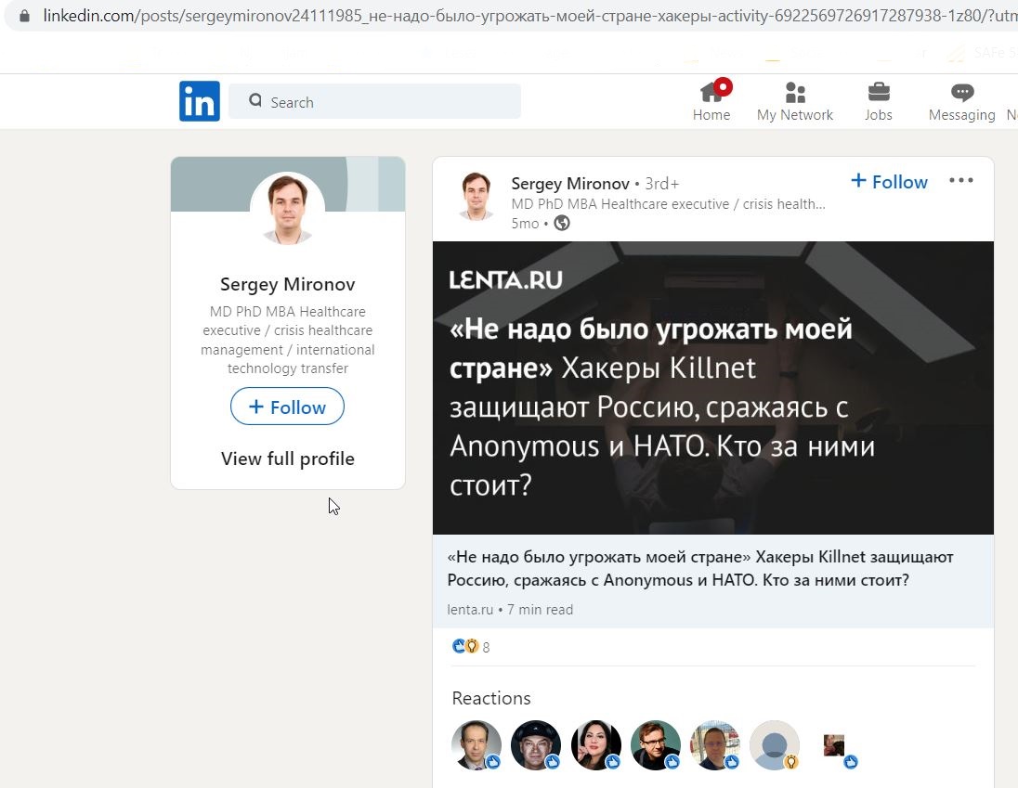
Task: Click the globe public visibility icon
Action: [x=562, y=223]
